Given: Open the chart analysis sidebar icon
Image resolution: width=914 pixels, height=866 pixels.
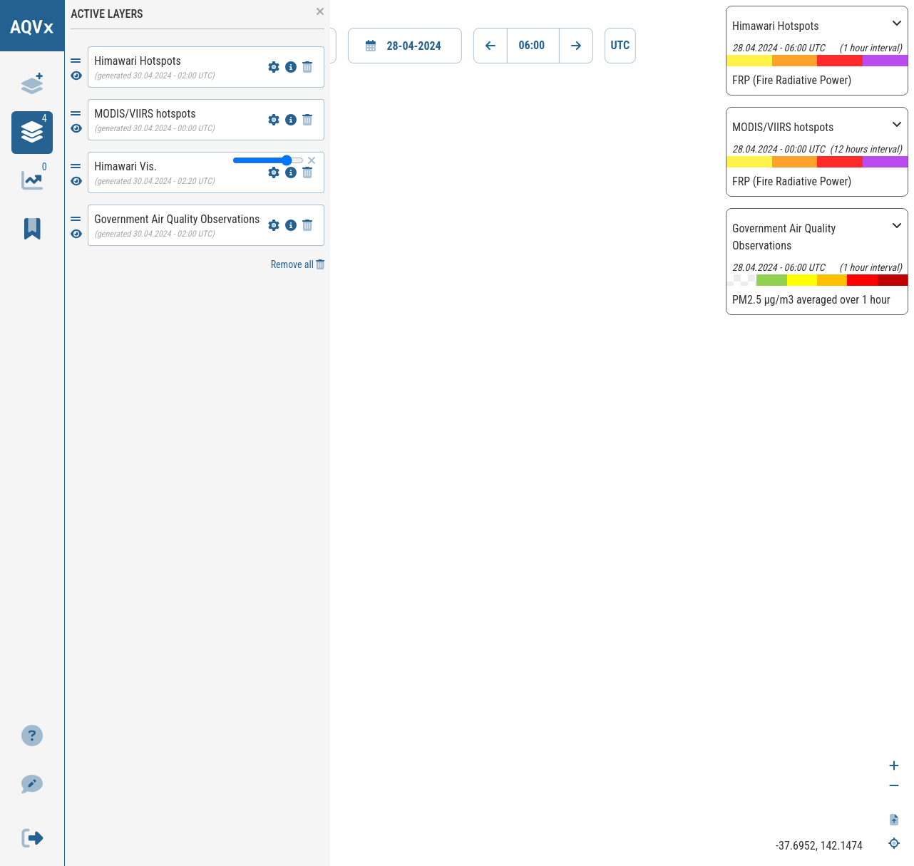Looking at the screenshot, I should click(x=32, y=180).
